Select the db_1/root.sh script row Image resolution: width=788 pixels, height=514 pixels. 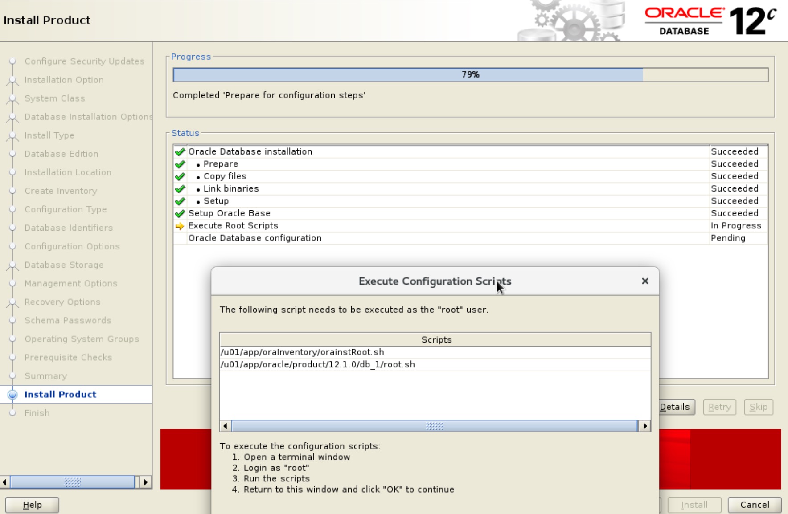point(435,364)
